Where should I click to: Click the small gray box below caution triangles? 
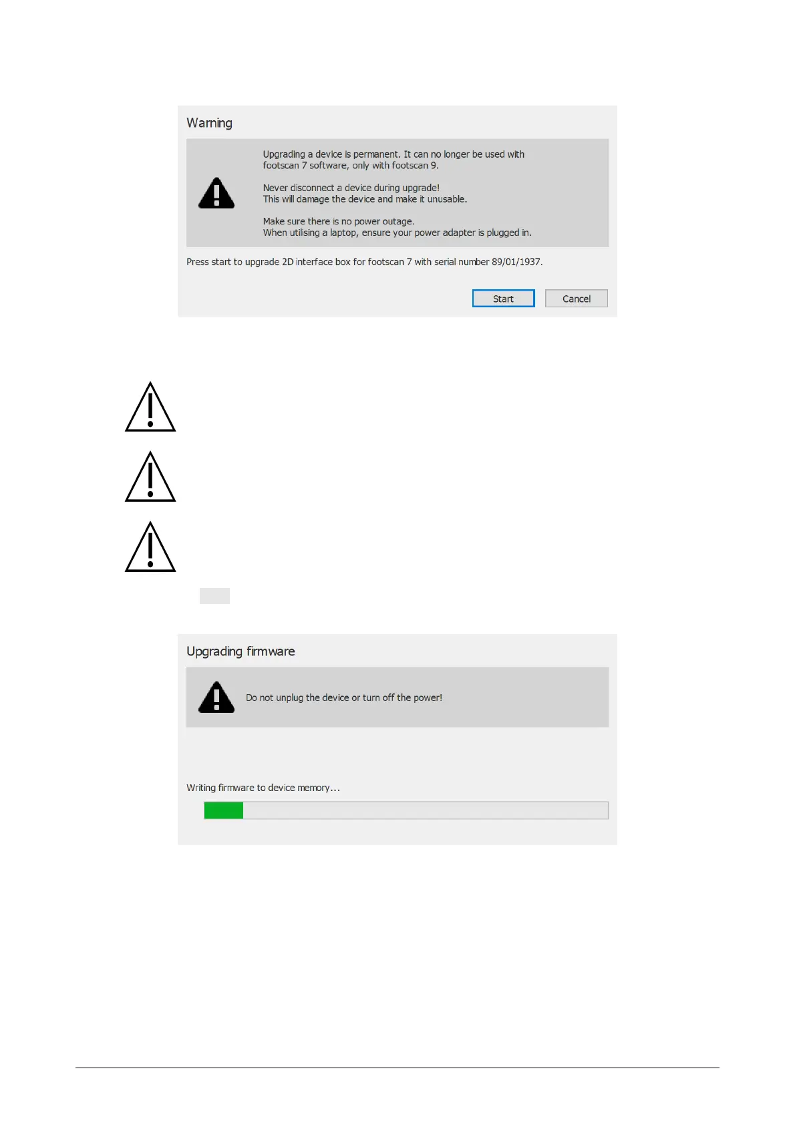214,596
